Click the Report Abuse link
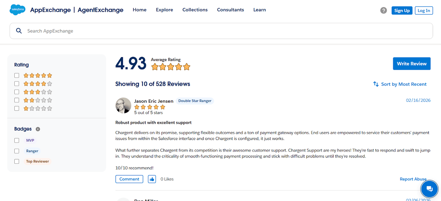The width and height of the screenshot is (441, 201). [x=413, y=179]
